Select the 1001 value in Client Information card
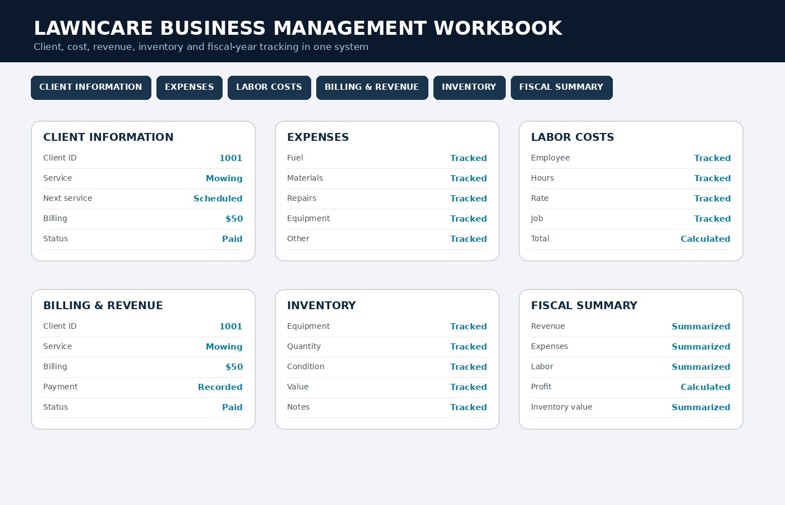 click(x=231, y=158)
